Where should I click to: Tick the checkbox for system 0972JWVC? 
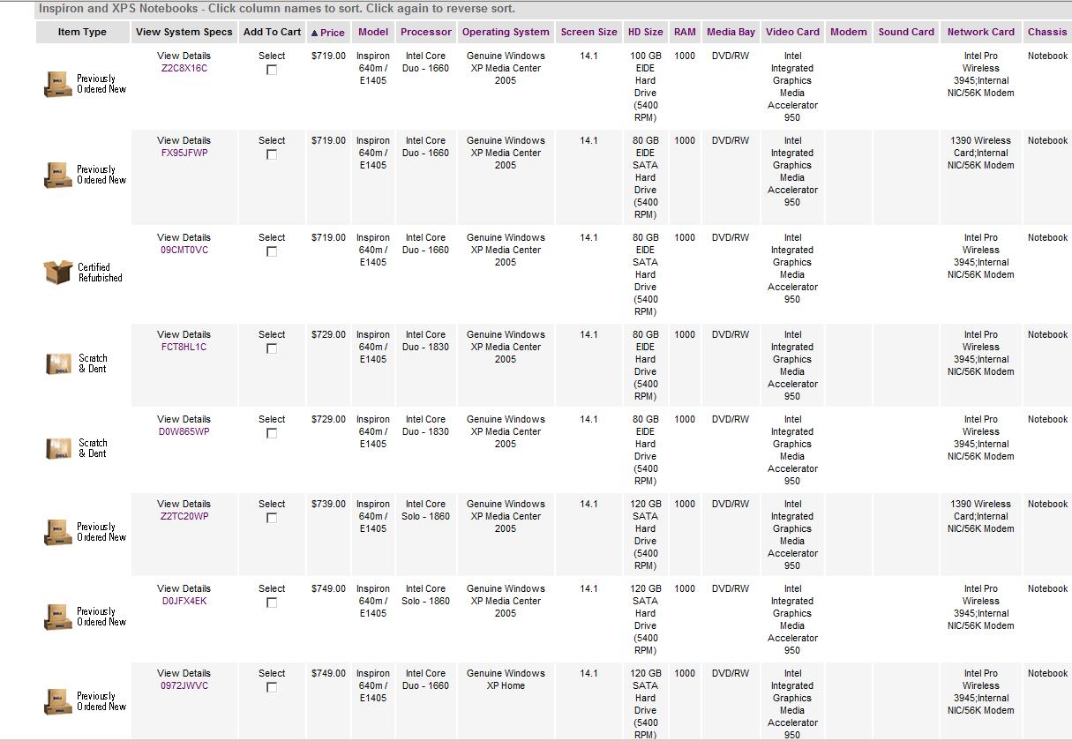click(272, 687)
